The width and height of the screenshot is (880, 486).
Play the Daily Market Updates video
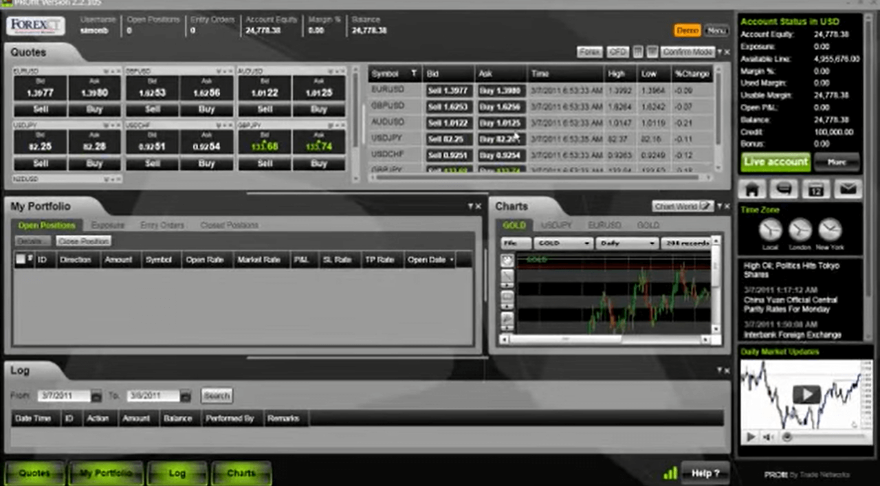click(806, 393)
